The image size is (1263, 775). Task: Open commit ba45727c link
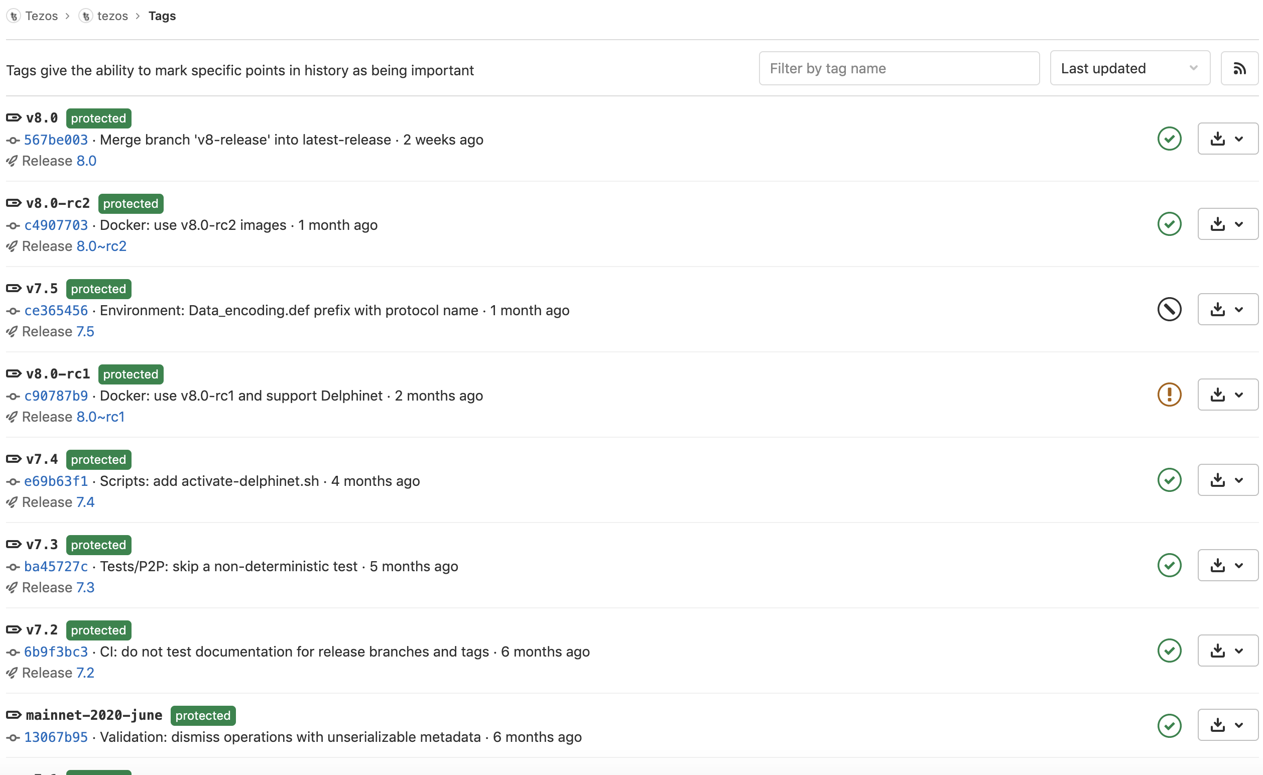pos(56,566)
